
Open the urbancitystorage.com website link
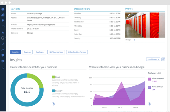click(41, 25)
